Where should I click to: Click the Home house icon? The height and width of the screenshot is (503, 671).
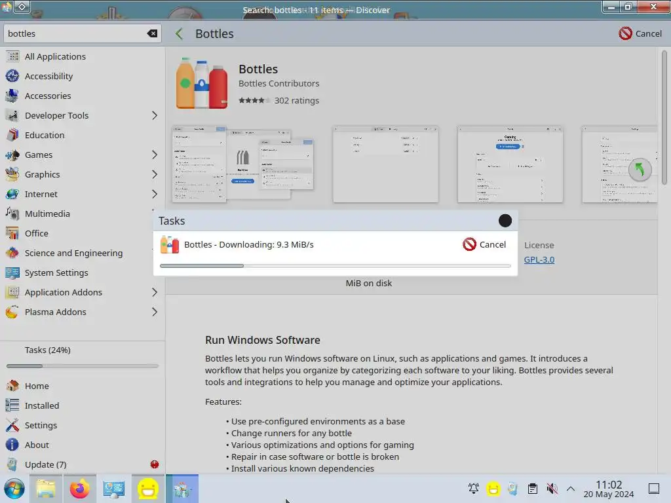coord(12,386)
